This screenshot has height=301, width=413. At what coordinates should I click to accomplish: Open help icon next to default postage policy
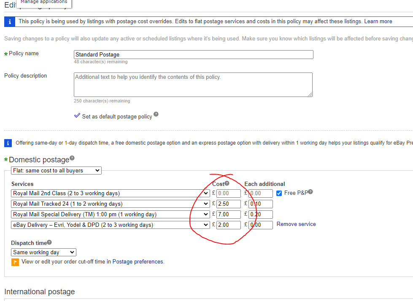point(156,114)
